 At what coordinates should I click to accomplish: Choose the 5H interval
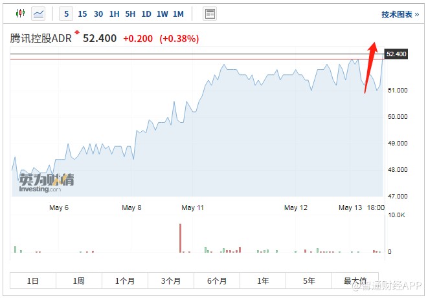130,14
